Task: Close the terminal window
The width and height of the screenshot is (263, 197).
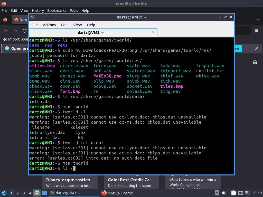Action: [231, 17]
